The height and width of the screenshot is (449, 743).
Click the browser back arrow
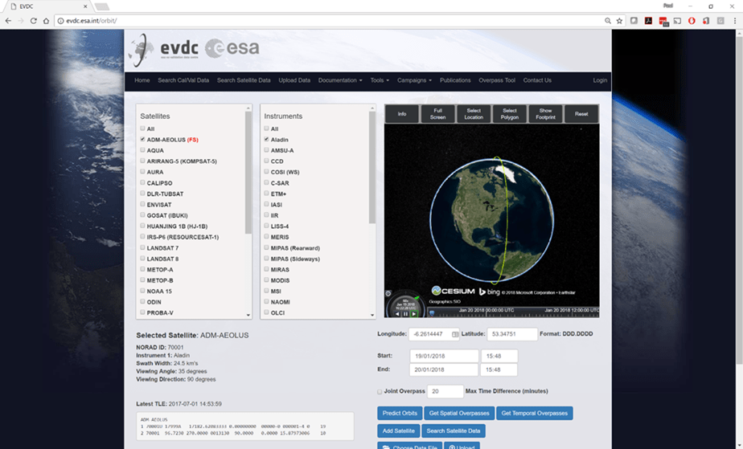[8, 21]
